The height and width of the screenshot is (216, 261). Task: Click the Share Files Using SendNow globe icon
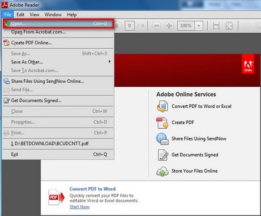[162, 139]
